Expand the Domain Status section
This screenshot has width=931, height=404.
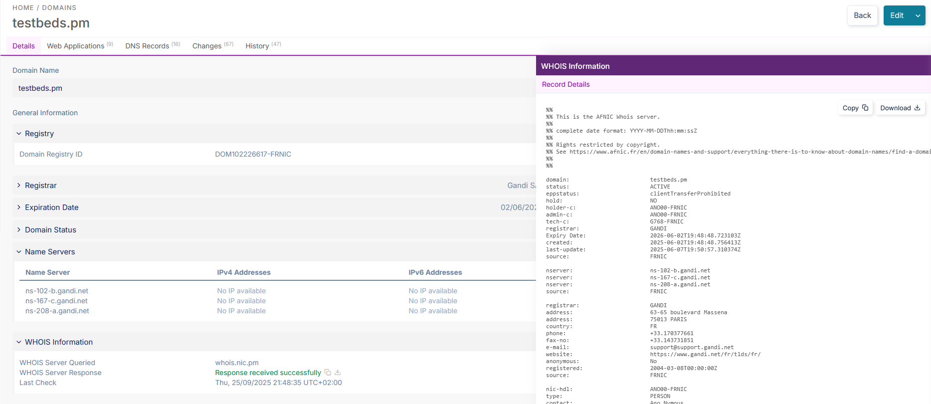pyautogui.click(x=19, y=230)
